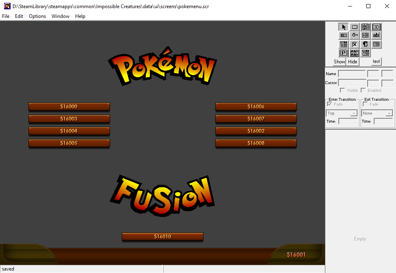This screenshot has width=396, height=273.
Task: Click the test button
Action: 376,61
